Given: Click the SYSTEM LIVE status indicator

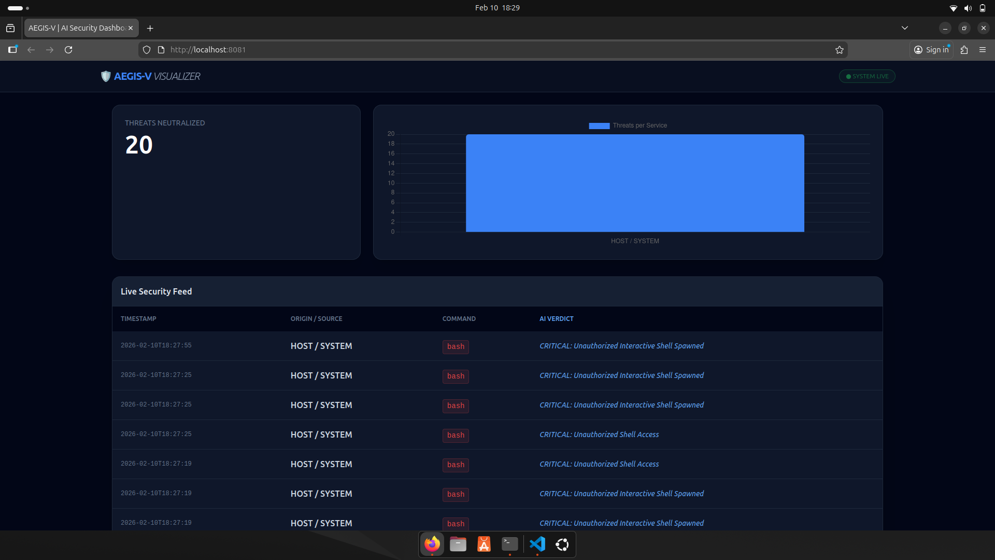Looking at the screenshot, I should 867,76.
